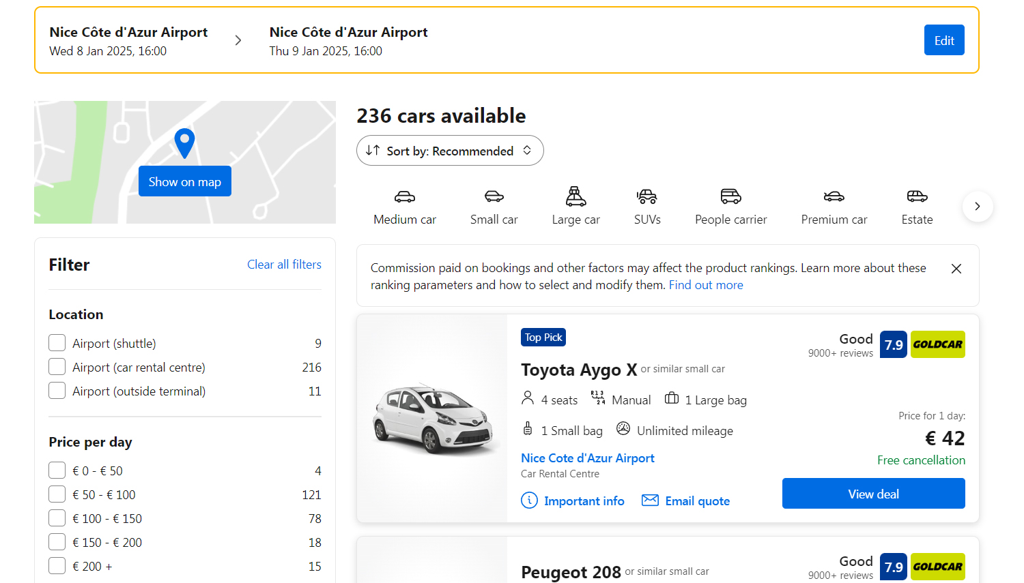Pick the SUVs category icon

(646, 197)
